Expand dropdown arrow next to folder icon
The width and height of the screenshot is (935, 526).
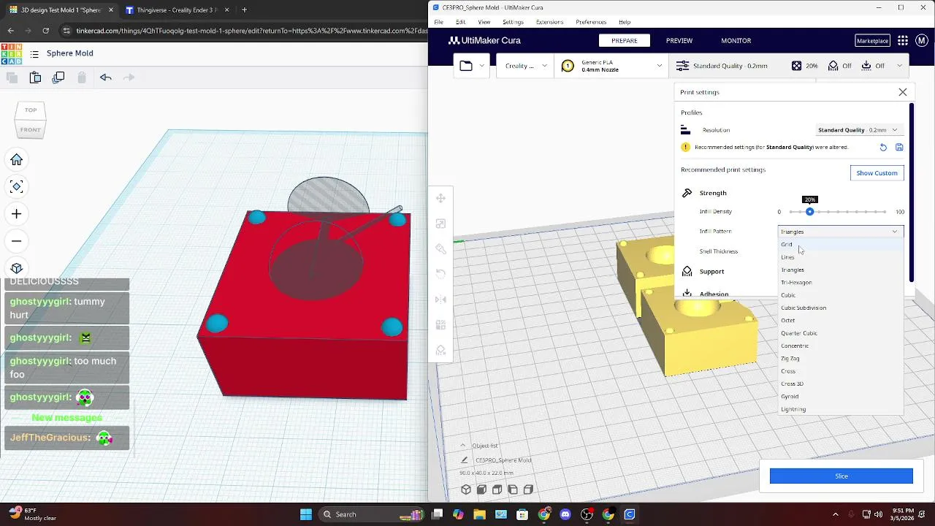pos(481,66)
